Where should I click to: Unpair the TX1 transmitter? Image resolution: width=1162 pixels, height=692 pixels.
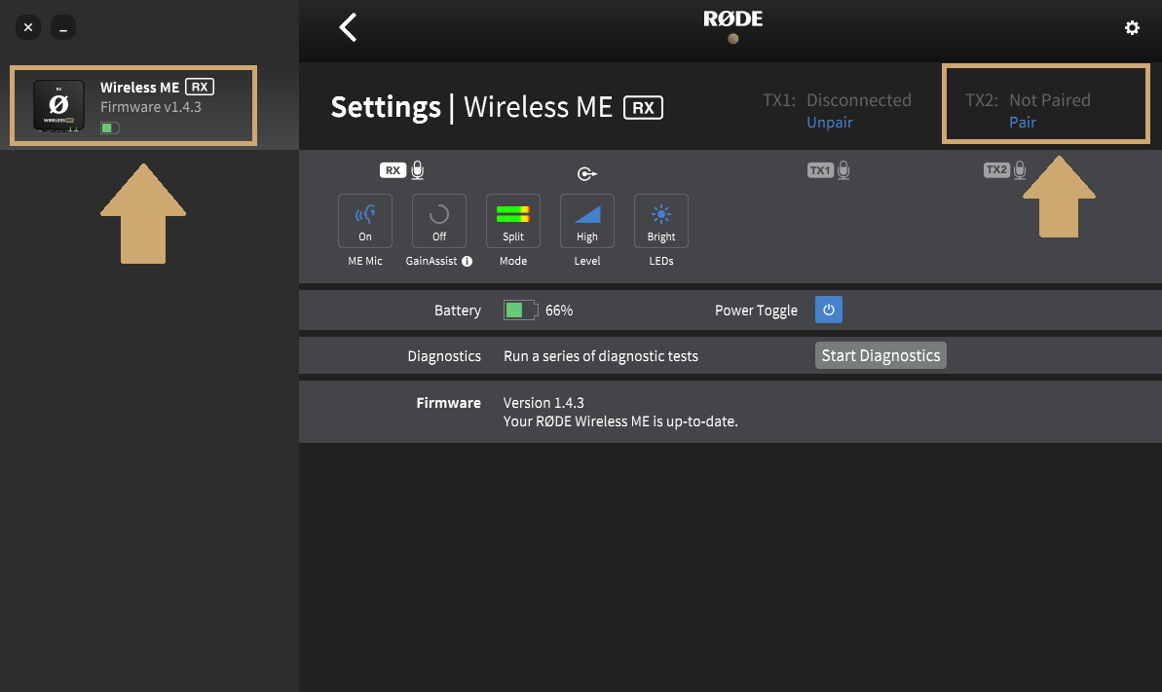pyautogui.click(x=829, y=122)
